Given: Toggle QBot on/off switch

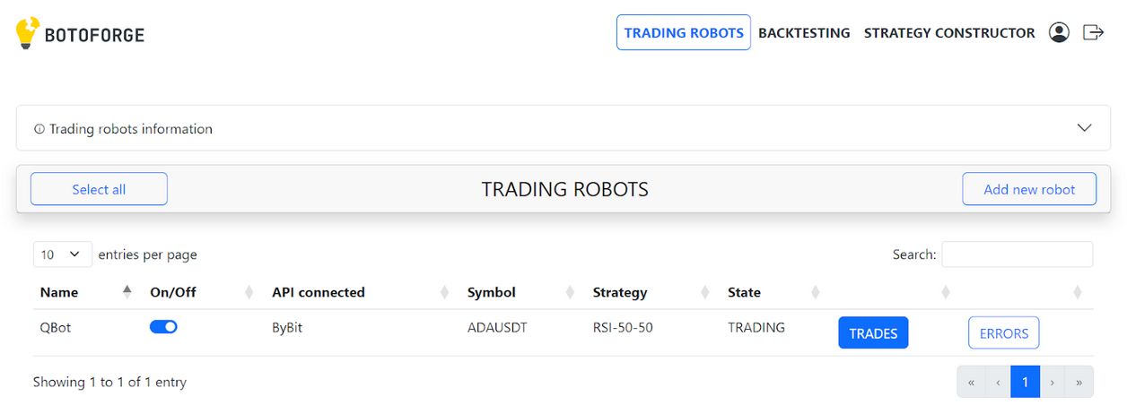Looking at the screenshot, I should 163,327.
